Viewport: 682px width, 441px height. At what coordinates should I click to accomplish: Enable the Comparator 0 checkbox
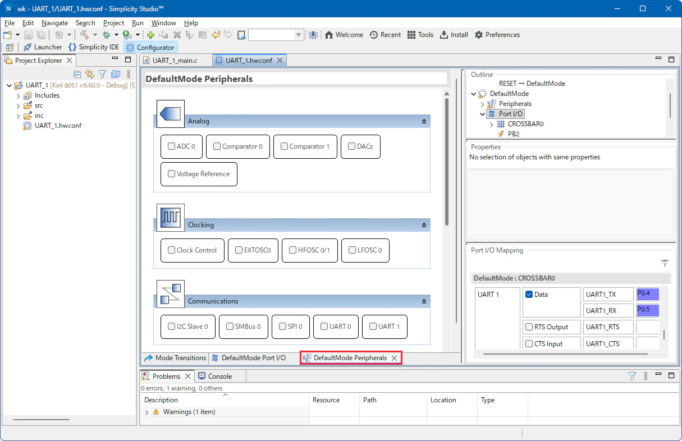(217, 146)
